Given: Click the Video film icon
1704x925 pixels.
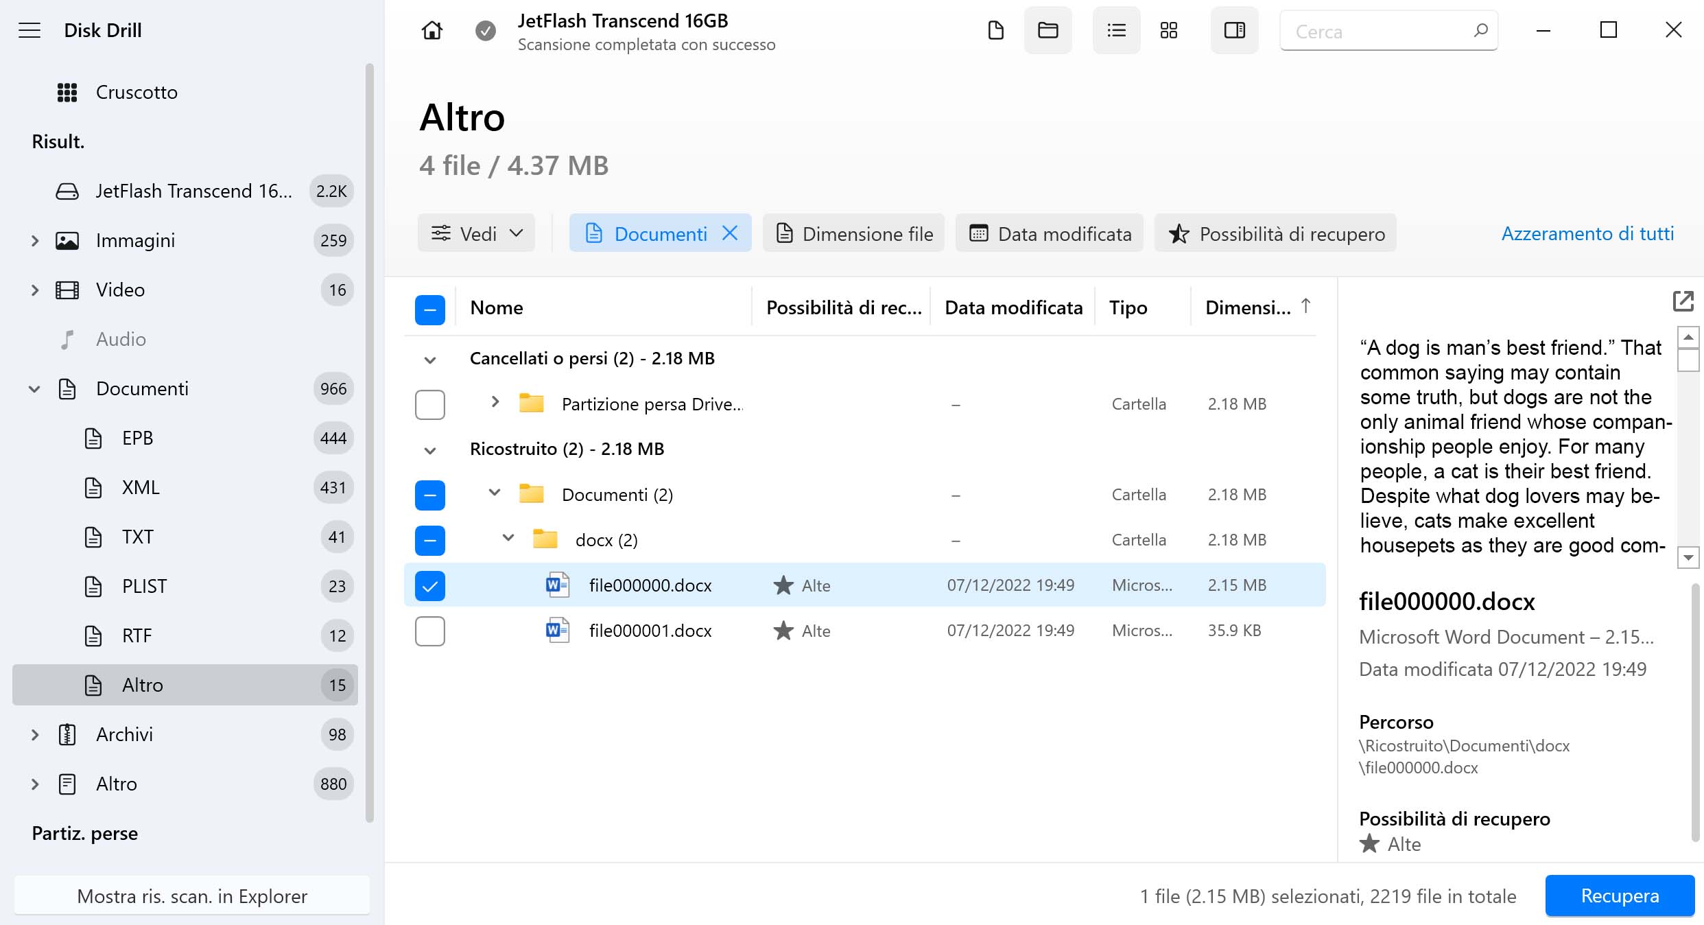Looking at the screenshot, I should tap(67, 290).
